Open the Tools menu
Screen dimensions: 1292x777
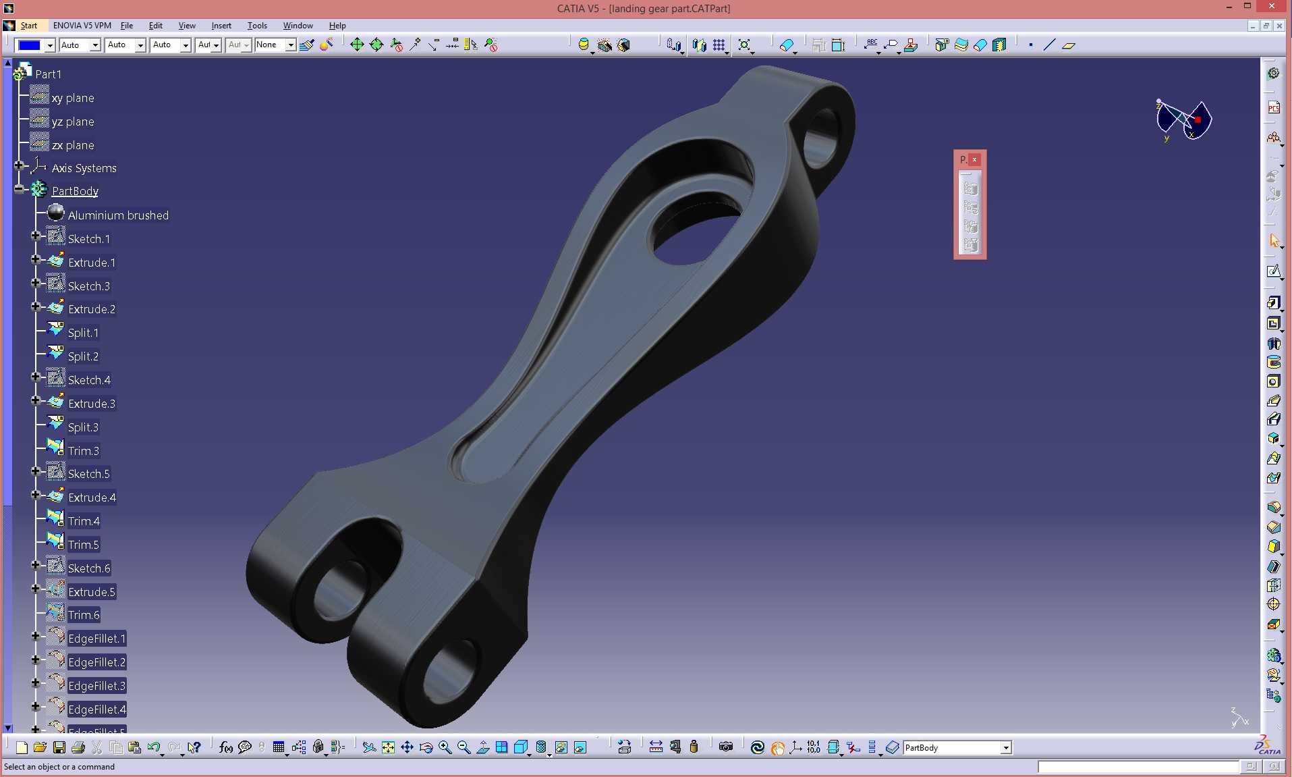(x=257, y=26)
